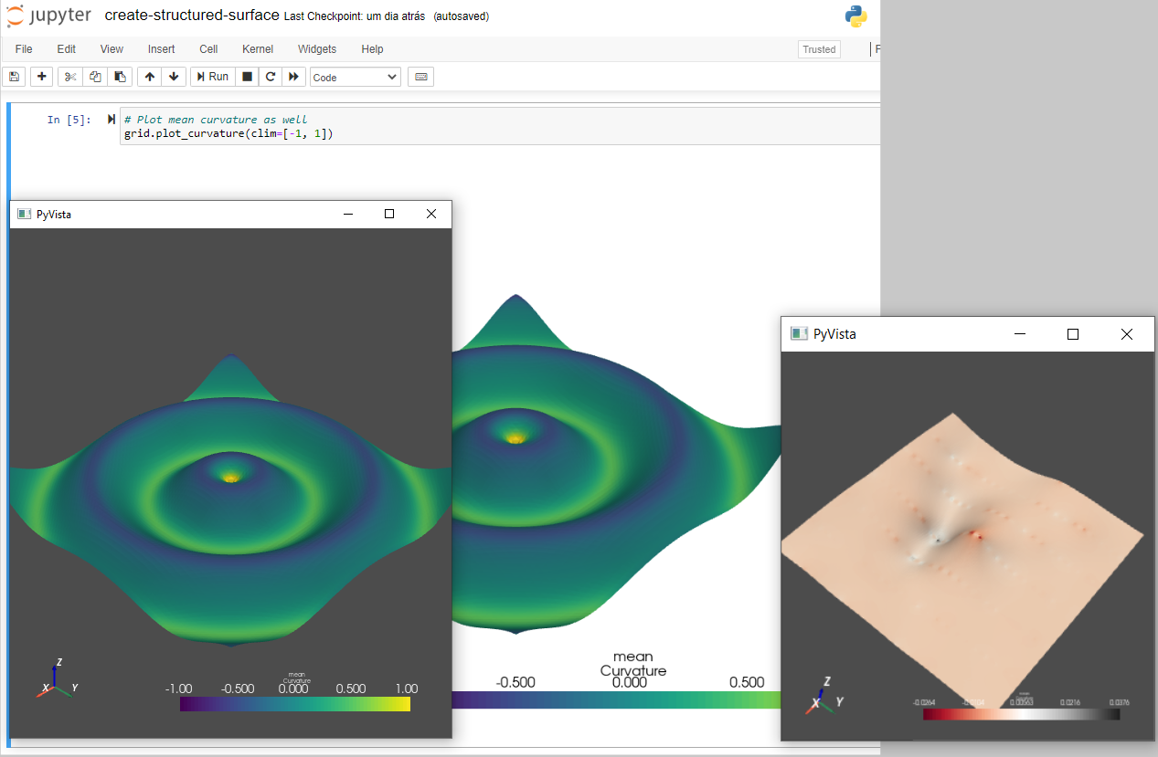The height and width of the screenshot is (757, 1158).
Task: Save the notebook checkpoint
Action: [x=14, y=76]
